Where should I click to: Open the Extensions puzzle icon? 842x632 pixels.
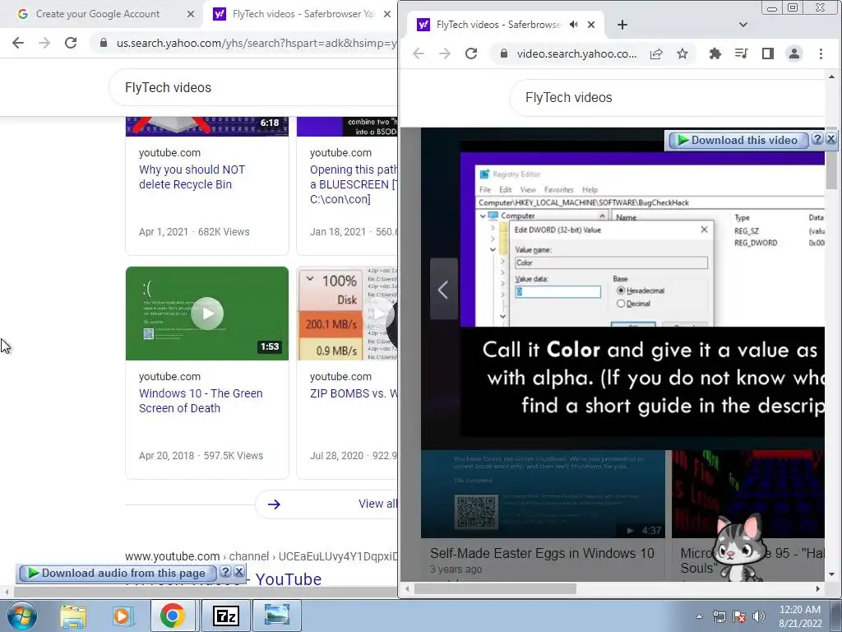tap(715, 53)
